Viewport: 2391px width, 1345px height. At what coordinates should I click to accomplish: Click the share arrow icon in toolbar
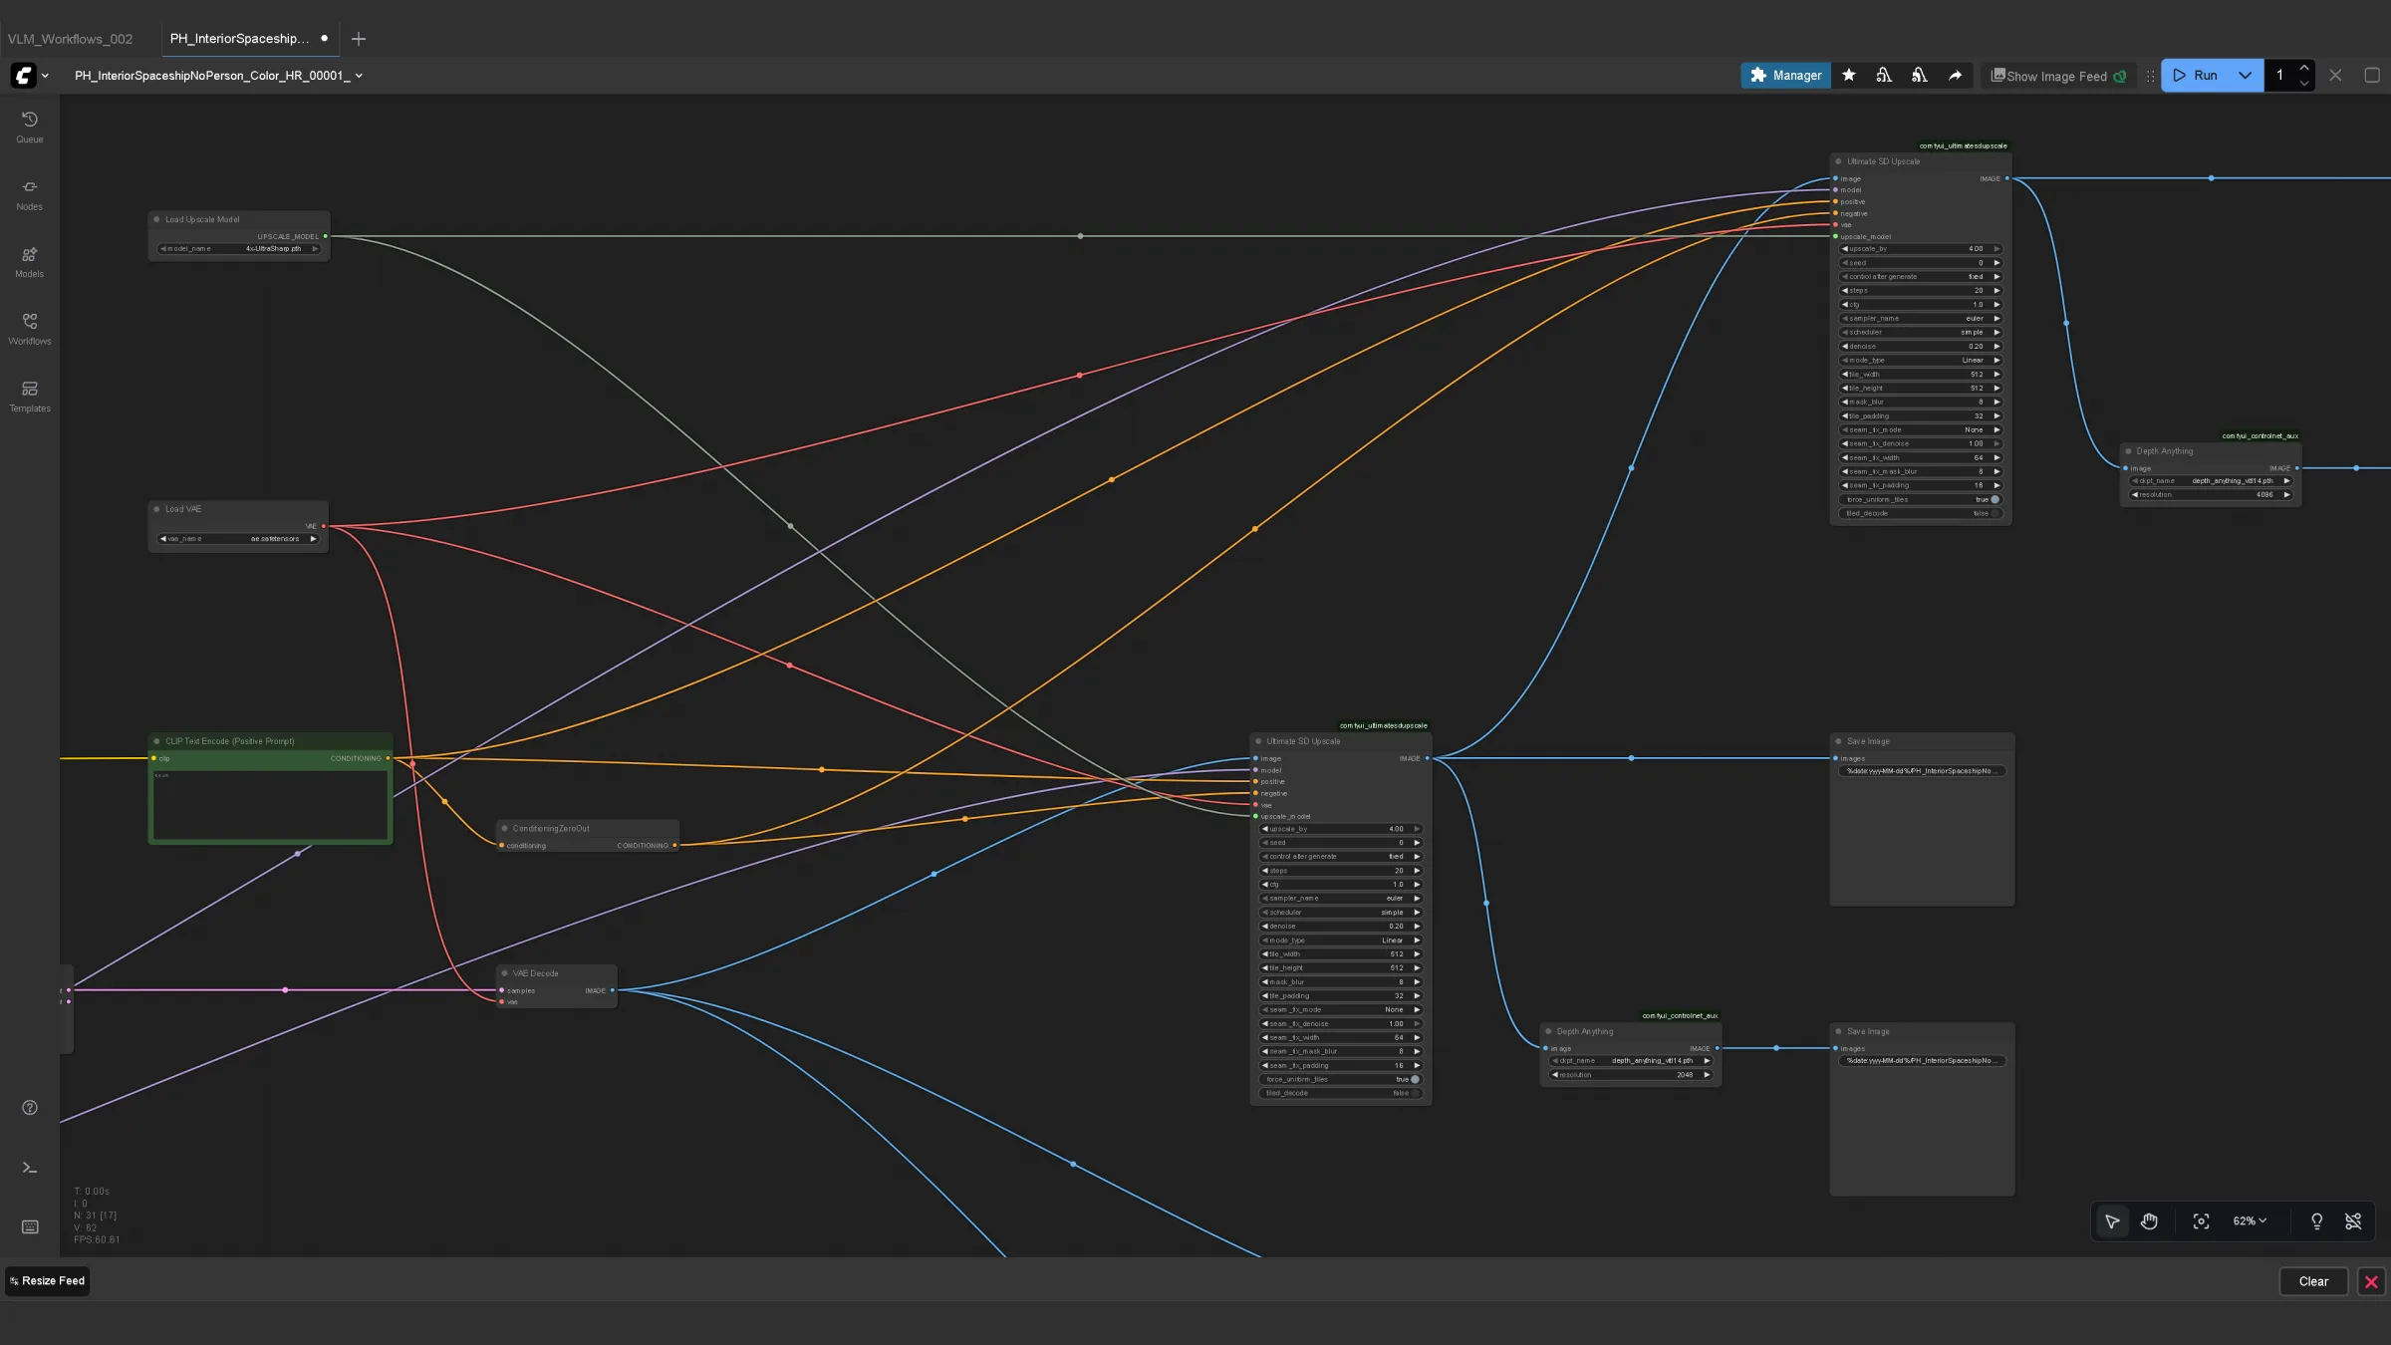point(1955,76)
